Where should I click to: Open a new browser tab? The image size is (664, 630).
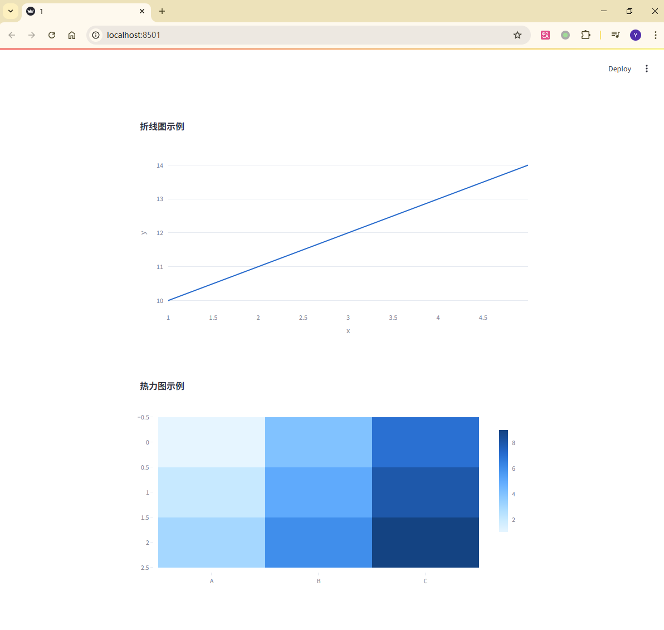162,11
